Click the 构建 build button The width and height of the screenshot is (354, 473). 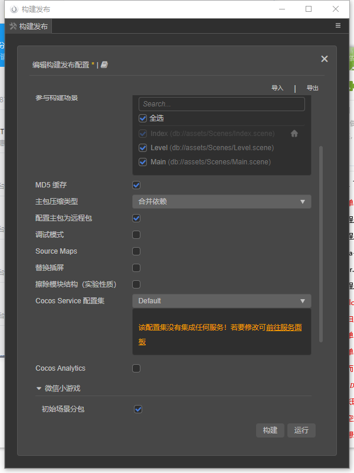click(x=270, y=430)
